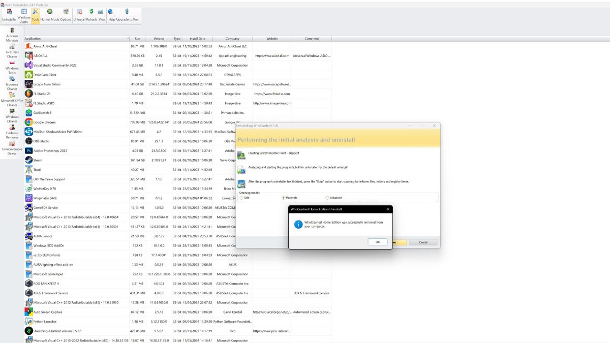Viewport: 610px width, 343px height.
Task: Select the Google Chrome icon
Action: (x=28, y=122)
